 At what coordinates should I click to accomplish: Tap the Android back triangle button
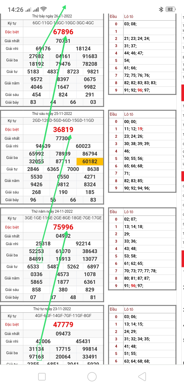[x=142, y=376]
